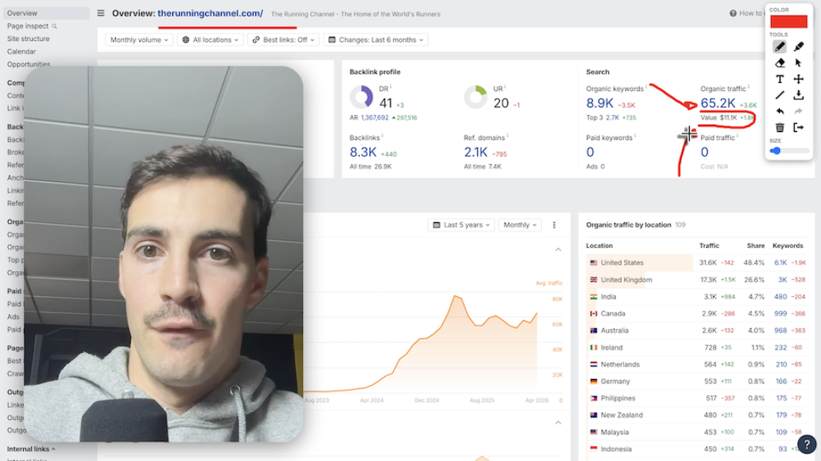Select the Eraser tool
Image resolution: width=821 pixels, height=461 pixels.
click(x=780, y=63)
